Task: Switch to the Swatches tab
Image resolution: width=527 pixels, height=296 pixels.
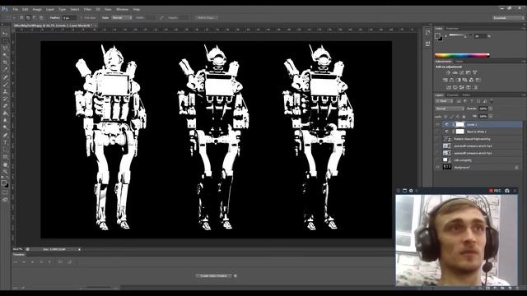Action: coord(452,29)
